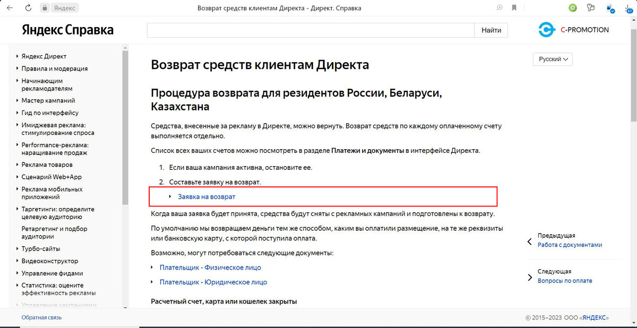Screen dimensions: 637x328
Task: Go to previous page Работа с документами
Action: pyautogui.click(x=570, y=245)
